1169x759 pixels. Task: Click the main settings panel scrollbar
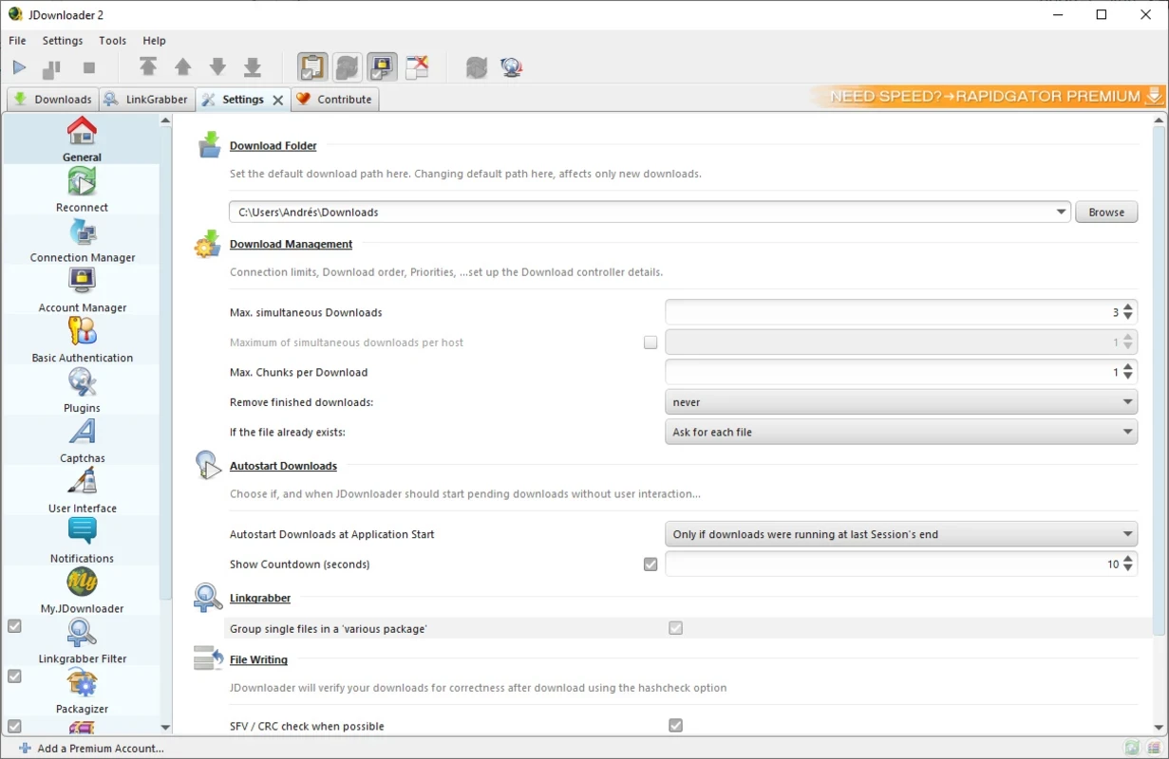[x=1159, y=379]
